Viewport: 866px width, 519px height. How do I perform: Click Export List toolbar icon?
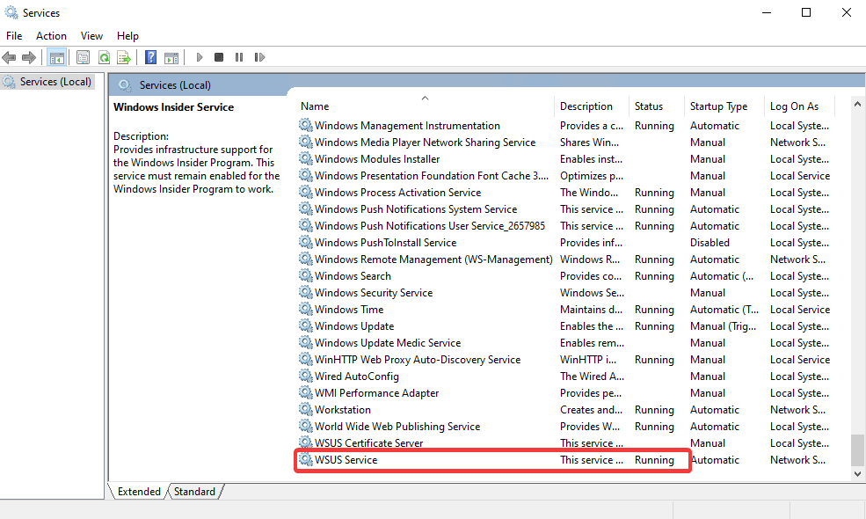pyautogui.click(x=124, y=57)
